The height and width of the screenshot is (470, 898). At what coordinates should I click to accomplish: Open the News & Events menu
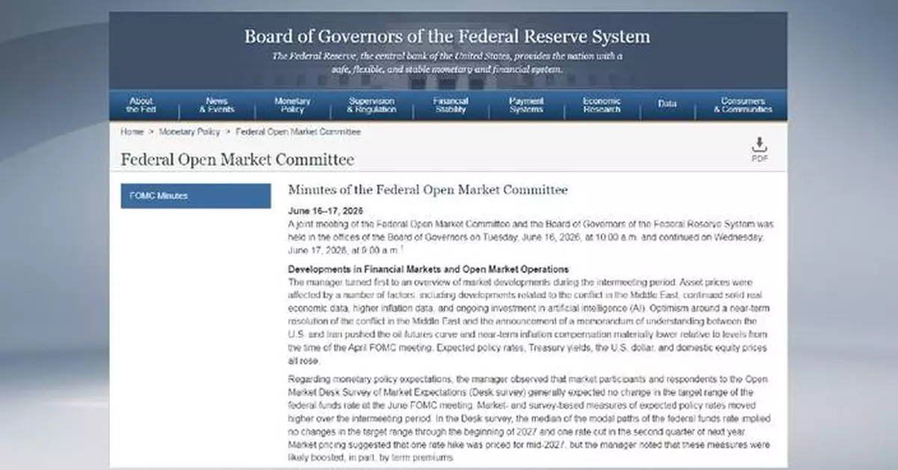(x=216, y=105)
